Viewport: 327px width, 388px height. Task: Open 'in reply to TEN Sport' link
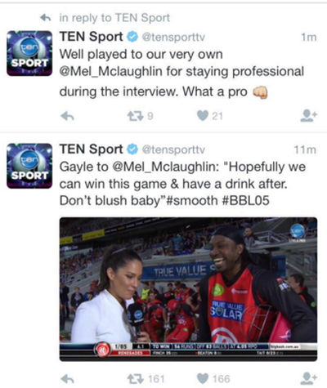tap(114, 18)
